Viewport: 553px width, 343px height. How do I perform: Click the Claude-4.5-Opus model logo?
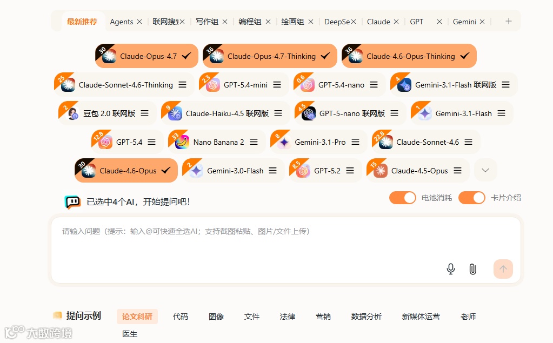tap(381, 171)
